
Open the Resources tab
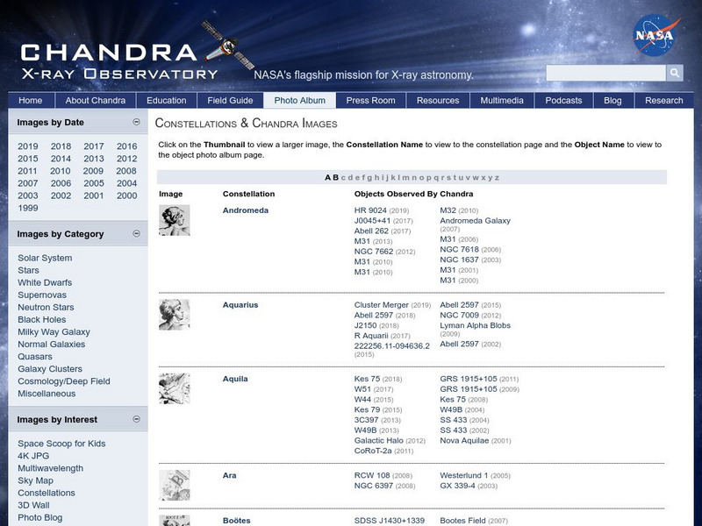[438, 100]
